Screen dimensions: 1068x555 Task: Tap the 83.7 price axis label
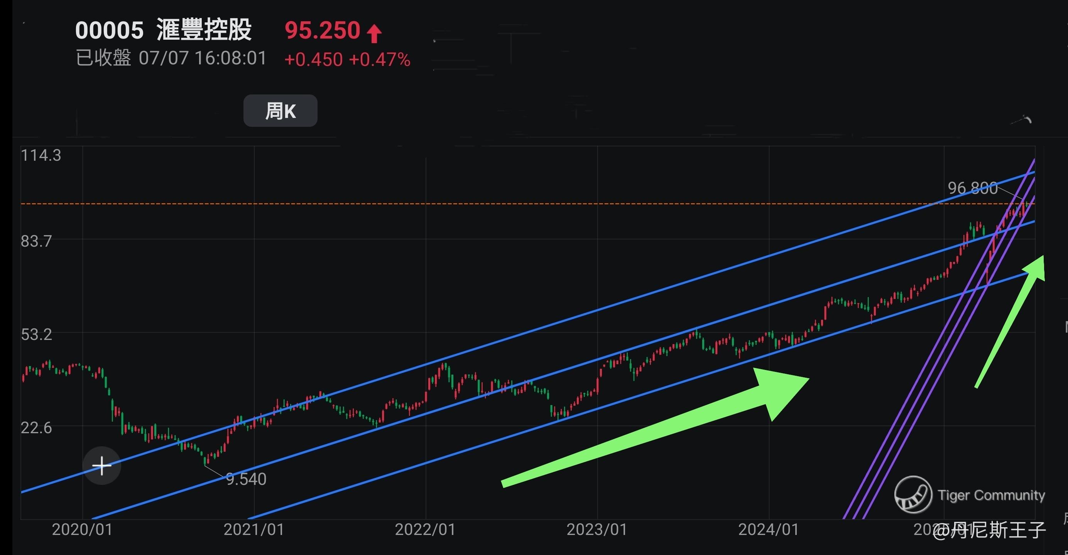tap(37, 241)
